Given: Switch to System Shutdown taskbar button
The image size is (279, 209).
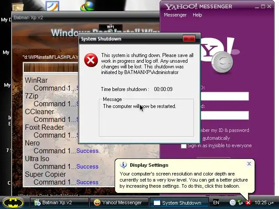Looking at the screenshot, I should coord(179,202).
